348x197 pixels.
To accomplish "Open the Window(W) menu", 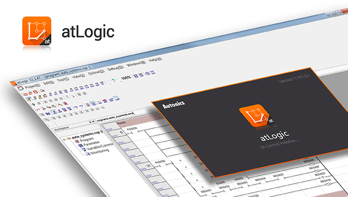I will click(136, 64).
